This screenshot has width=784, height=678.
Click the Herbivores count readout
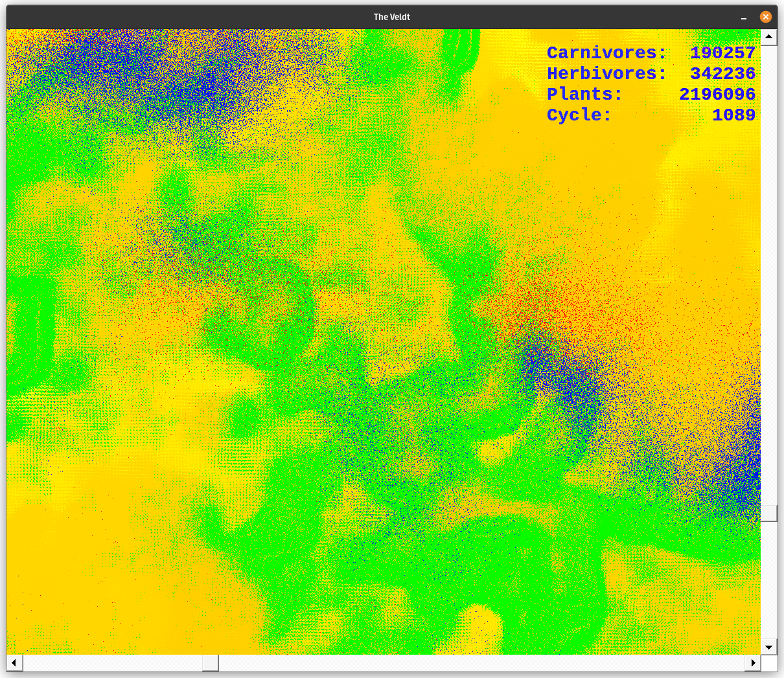(x=722, y=74)
